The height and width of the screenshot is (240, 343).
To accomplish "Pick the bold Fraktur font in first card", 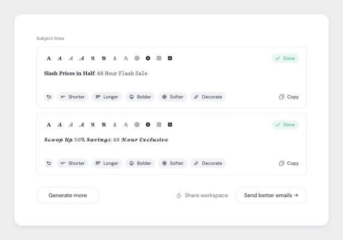I will 104,58.
